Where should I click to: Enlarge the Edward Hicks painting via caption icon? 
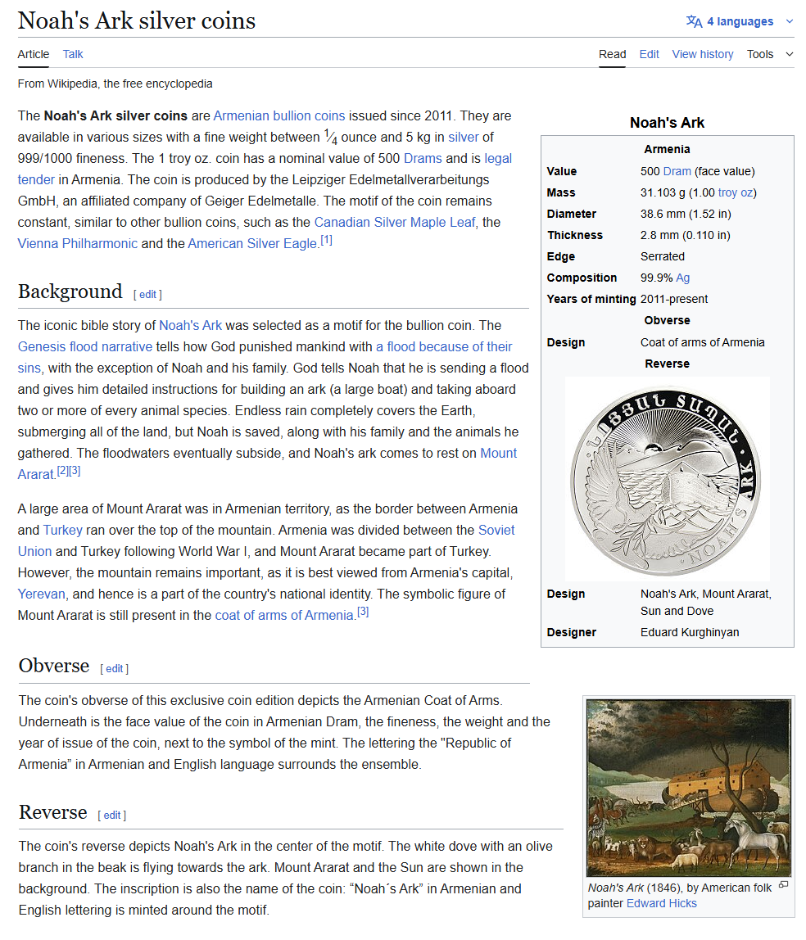point(783,885)
